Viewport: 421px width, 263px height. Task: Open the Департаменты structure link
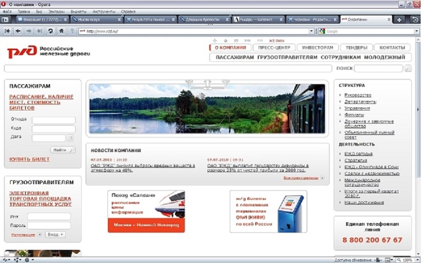pos(360,102)
